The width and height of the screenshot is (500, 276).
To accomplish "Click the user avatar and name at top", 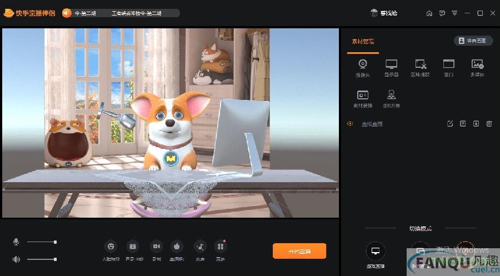I will click(x=383, y=13).
